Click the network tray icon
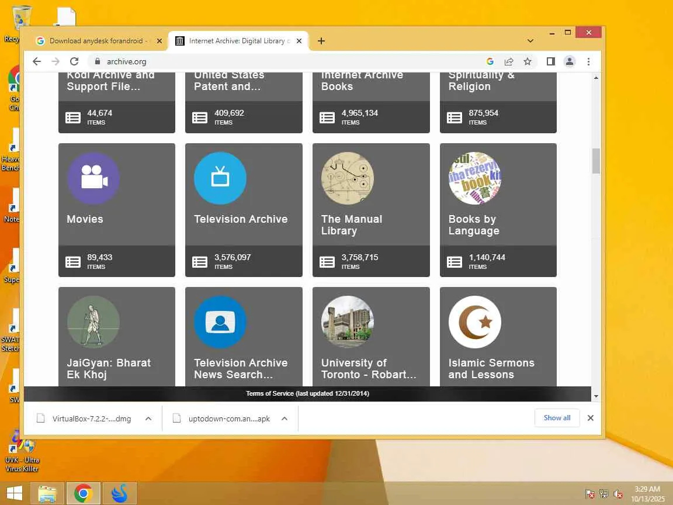Screen dimensions: 673x505 click(x=604, y=494)
